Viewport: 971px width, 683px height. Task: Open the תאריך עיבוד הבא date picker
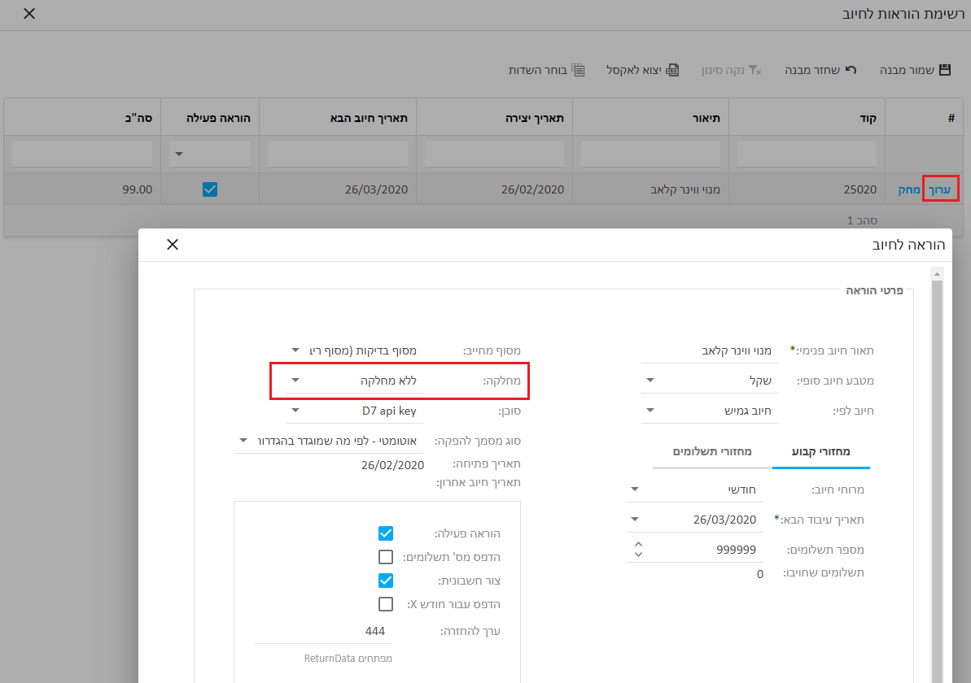[x=635, y=520]
